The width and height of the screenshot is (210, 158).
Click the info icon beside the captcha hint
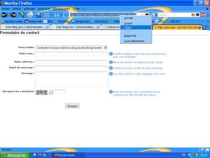[x=111, y=92]
